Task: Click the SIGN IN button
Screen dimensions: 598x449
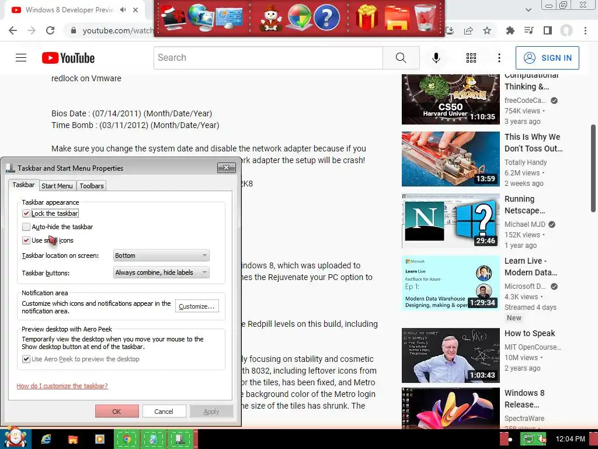Action: (547, 58)
